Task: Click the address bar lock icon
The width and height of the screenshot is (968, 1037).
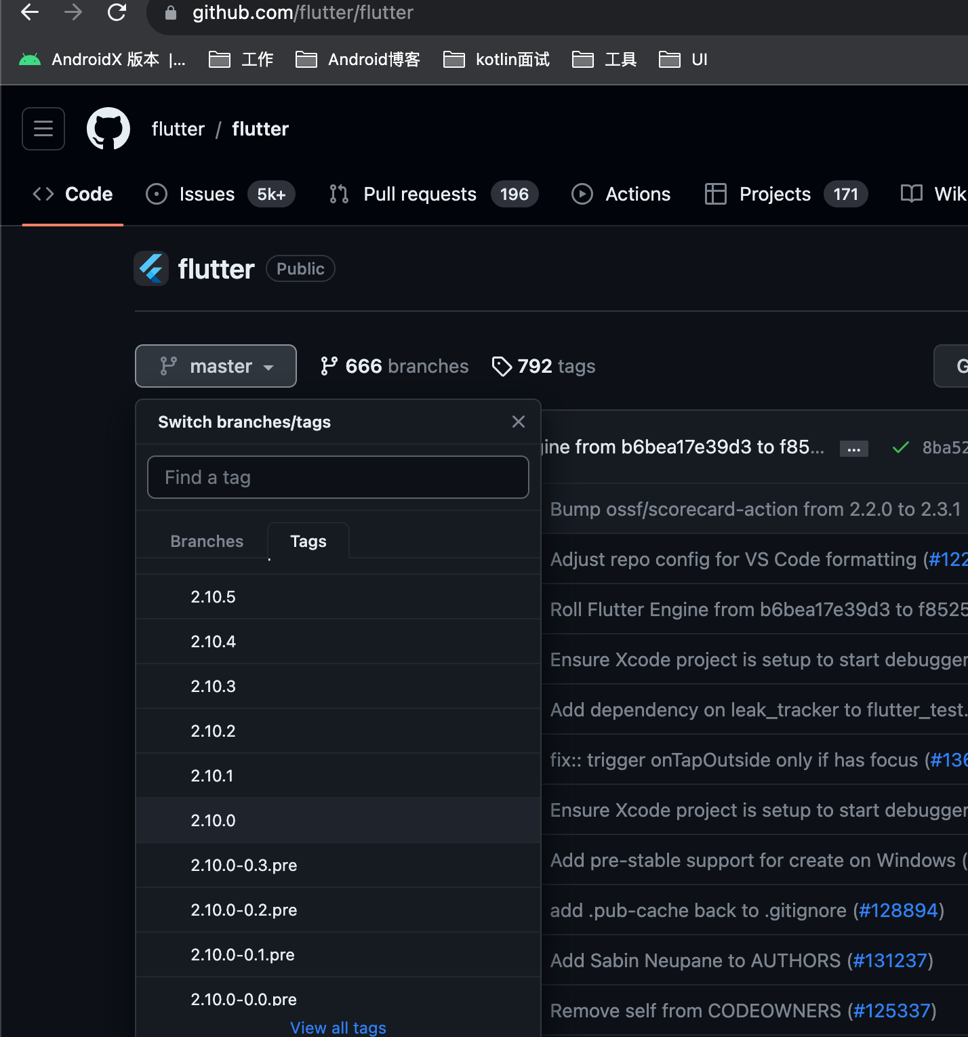Action: pos(171,13)
